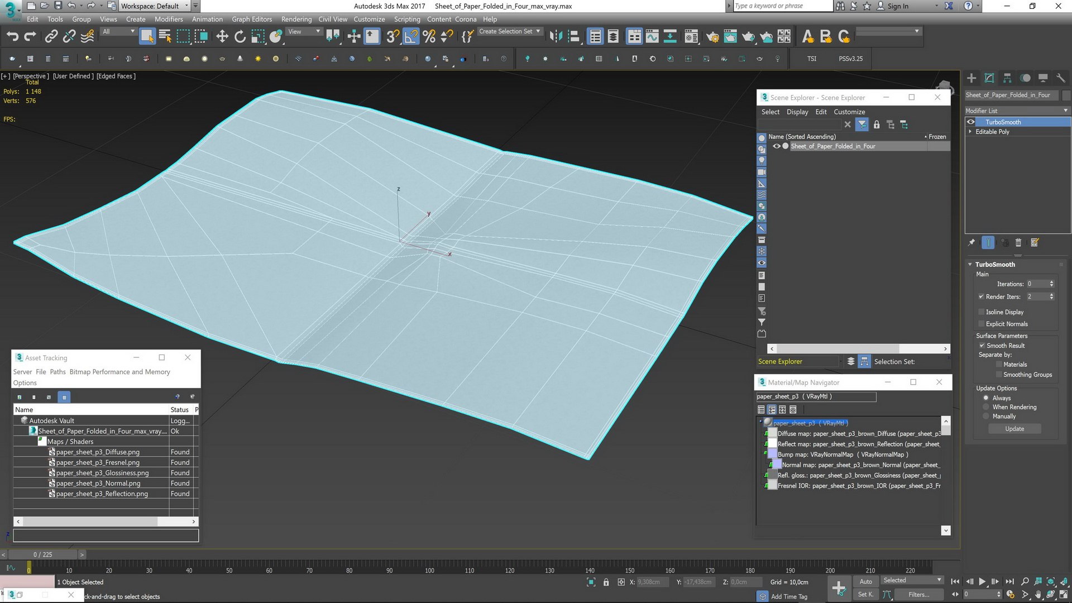The width and height of the screenshot is (1072, 603).
Task: Click the Mirror tool icon
Action: 556,37
